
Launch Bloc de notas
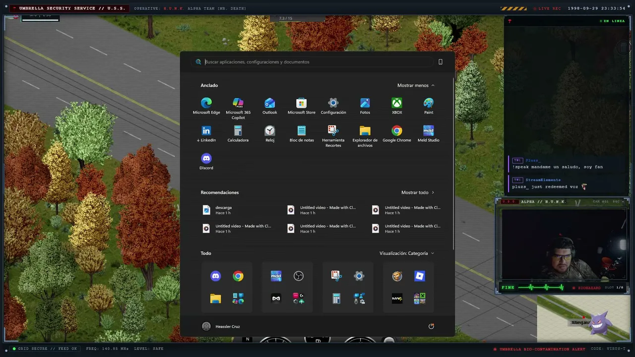tap(302, 134)
